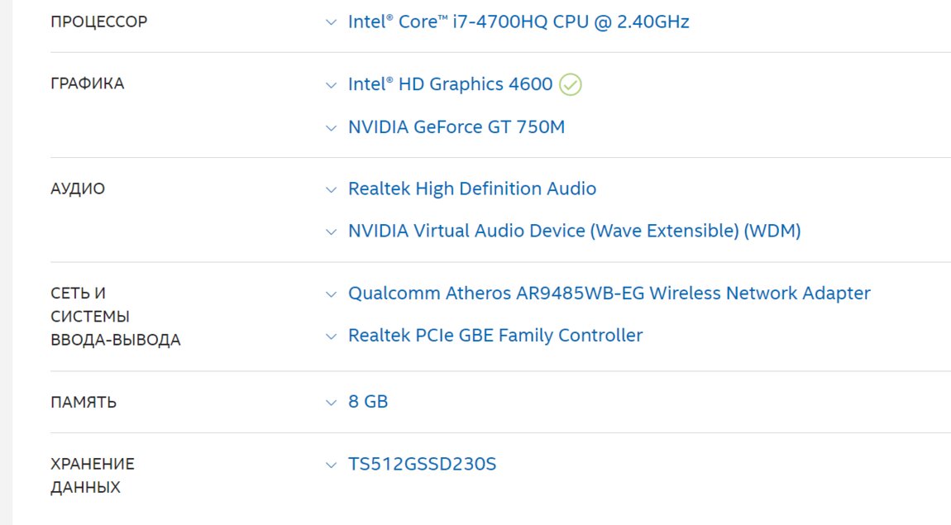The image size is (951, 525).
Task: Expand chevron beside Realtek High Definition Audio
Action: (x=332, y=189)
